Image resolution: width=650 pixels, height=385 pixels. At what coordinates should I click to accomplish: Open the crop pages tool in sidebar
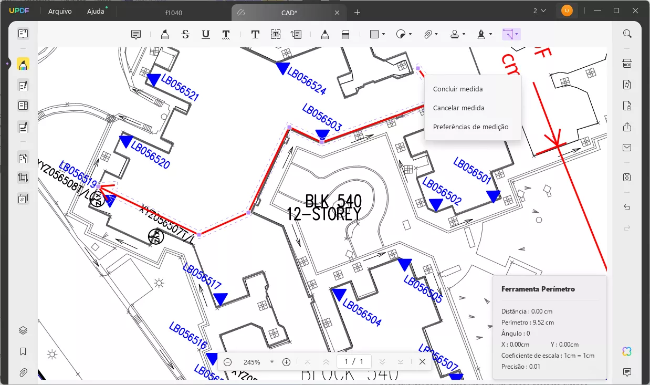pos(23,178)
